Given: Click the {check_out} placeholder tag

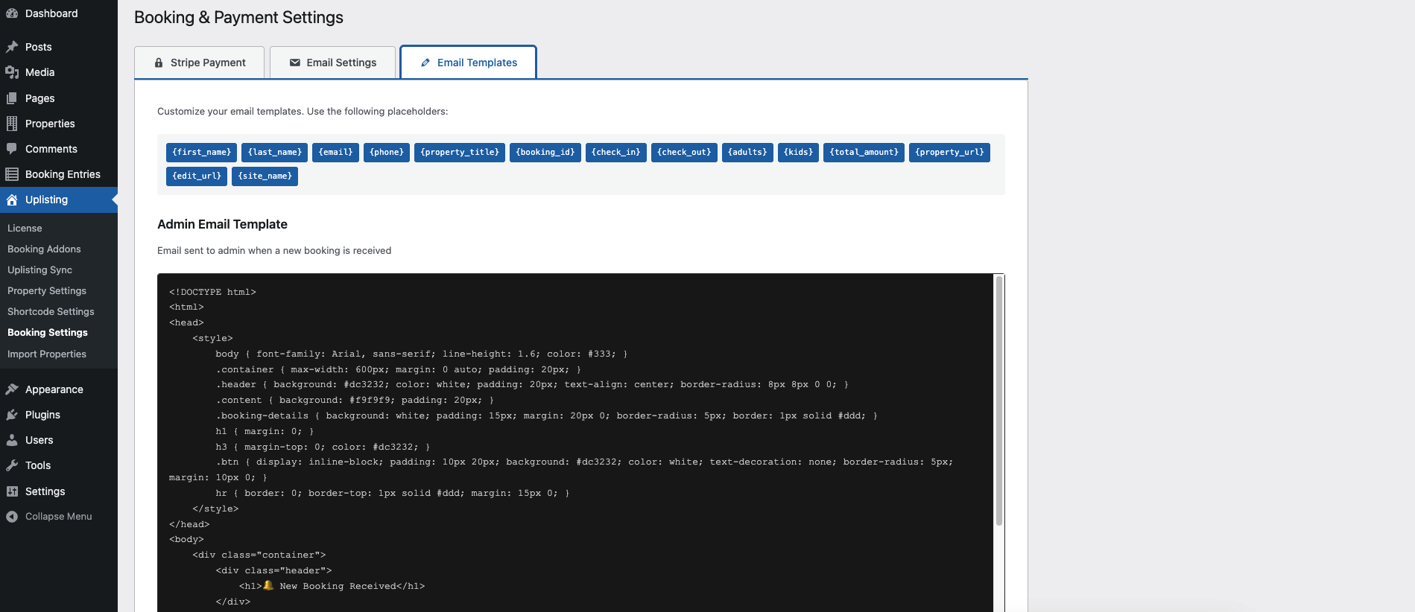Looking at the screenshot, I should click(684, 153).
